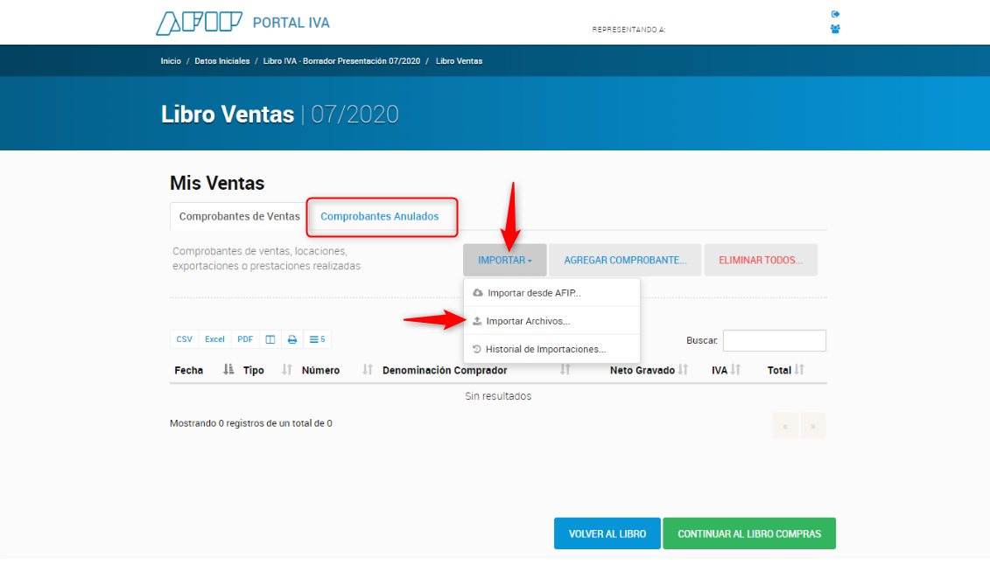Click CONTINUAR AL LIBRO COMPRAS
This screenshot has width=990, height=565.
point(748,534)
